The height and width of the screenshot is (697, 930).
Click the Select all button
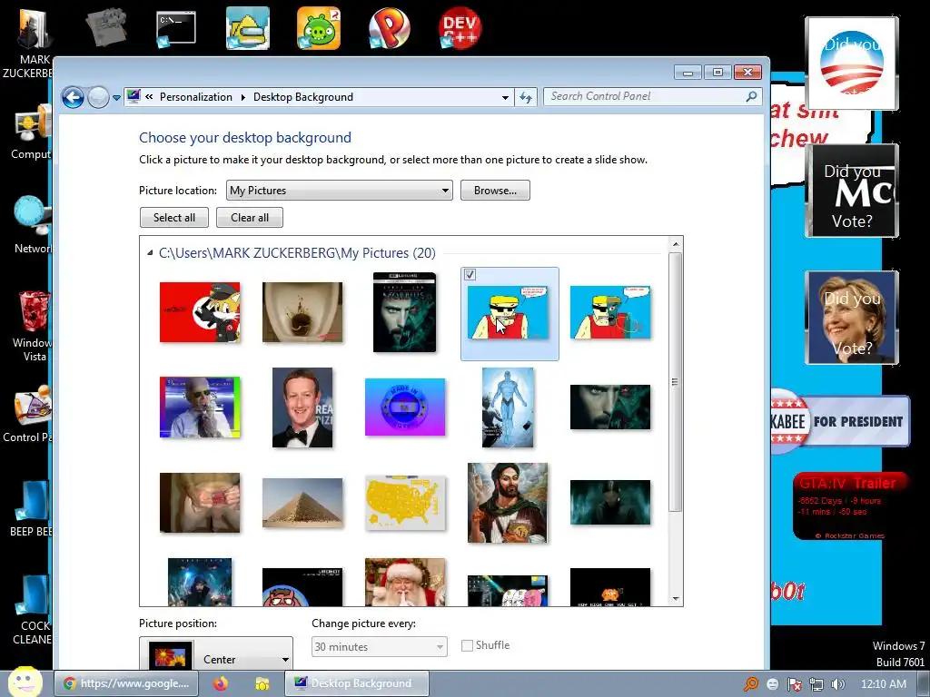(x=174, y=218)
